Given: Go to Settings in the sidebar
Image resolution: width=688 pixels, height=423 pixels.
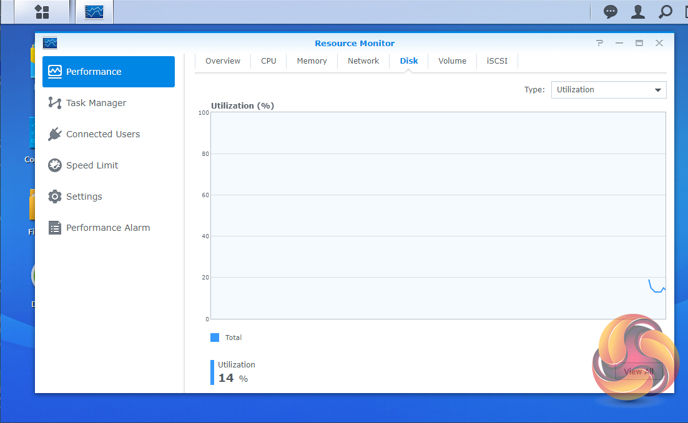Looking at the screenshot, I should pyautogui.click(x=84, y=197).
